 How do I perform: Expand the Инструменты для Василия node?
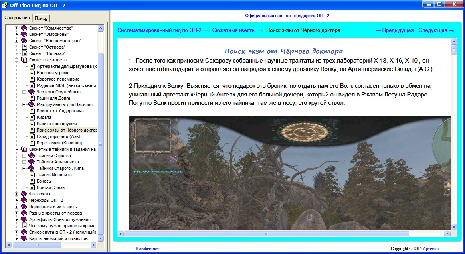(24, 104)
